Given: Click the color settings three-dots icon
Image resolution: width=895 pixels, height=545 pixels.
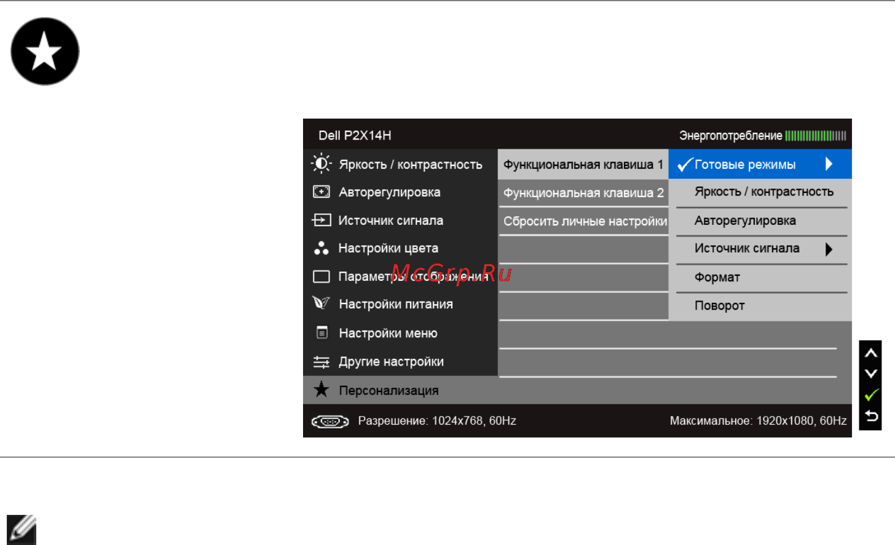Looking at the screenshot, I should 321,248.
